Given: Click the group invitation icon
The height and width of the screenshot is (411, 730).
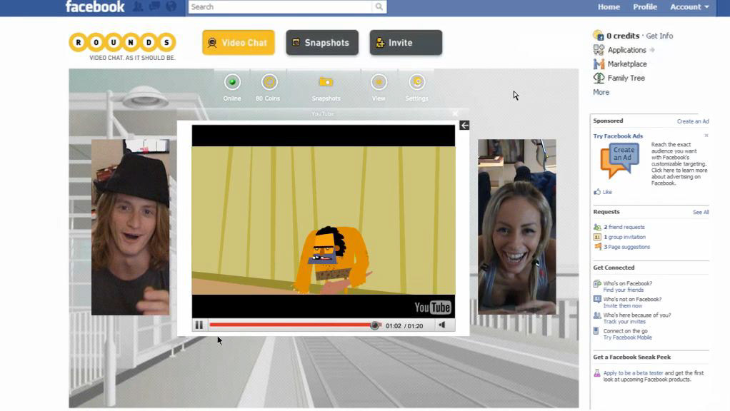Looking at the screenshot, I should [597, 237].
